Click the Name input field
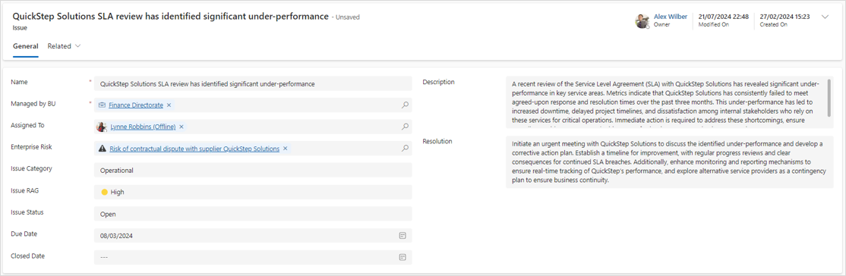This screenshot has width=846, height=276. (x=253, y=83)
